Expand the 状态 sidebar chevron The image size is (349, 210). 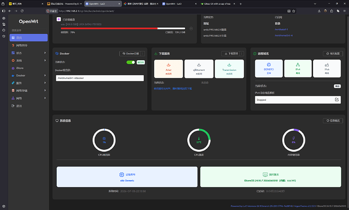tap(45, 53)
